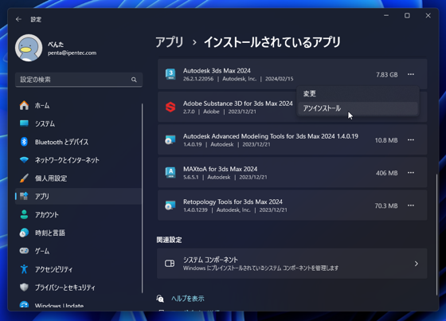Click the システム コンポーネント chevron arrow
The image size is (446, 321).
[x=416, y=264]
